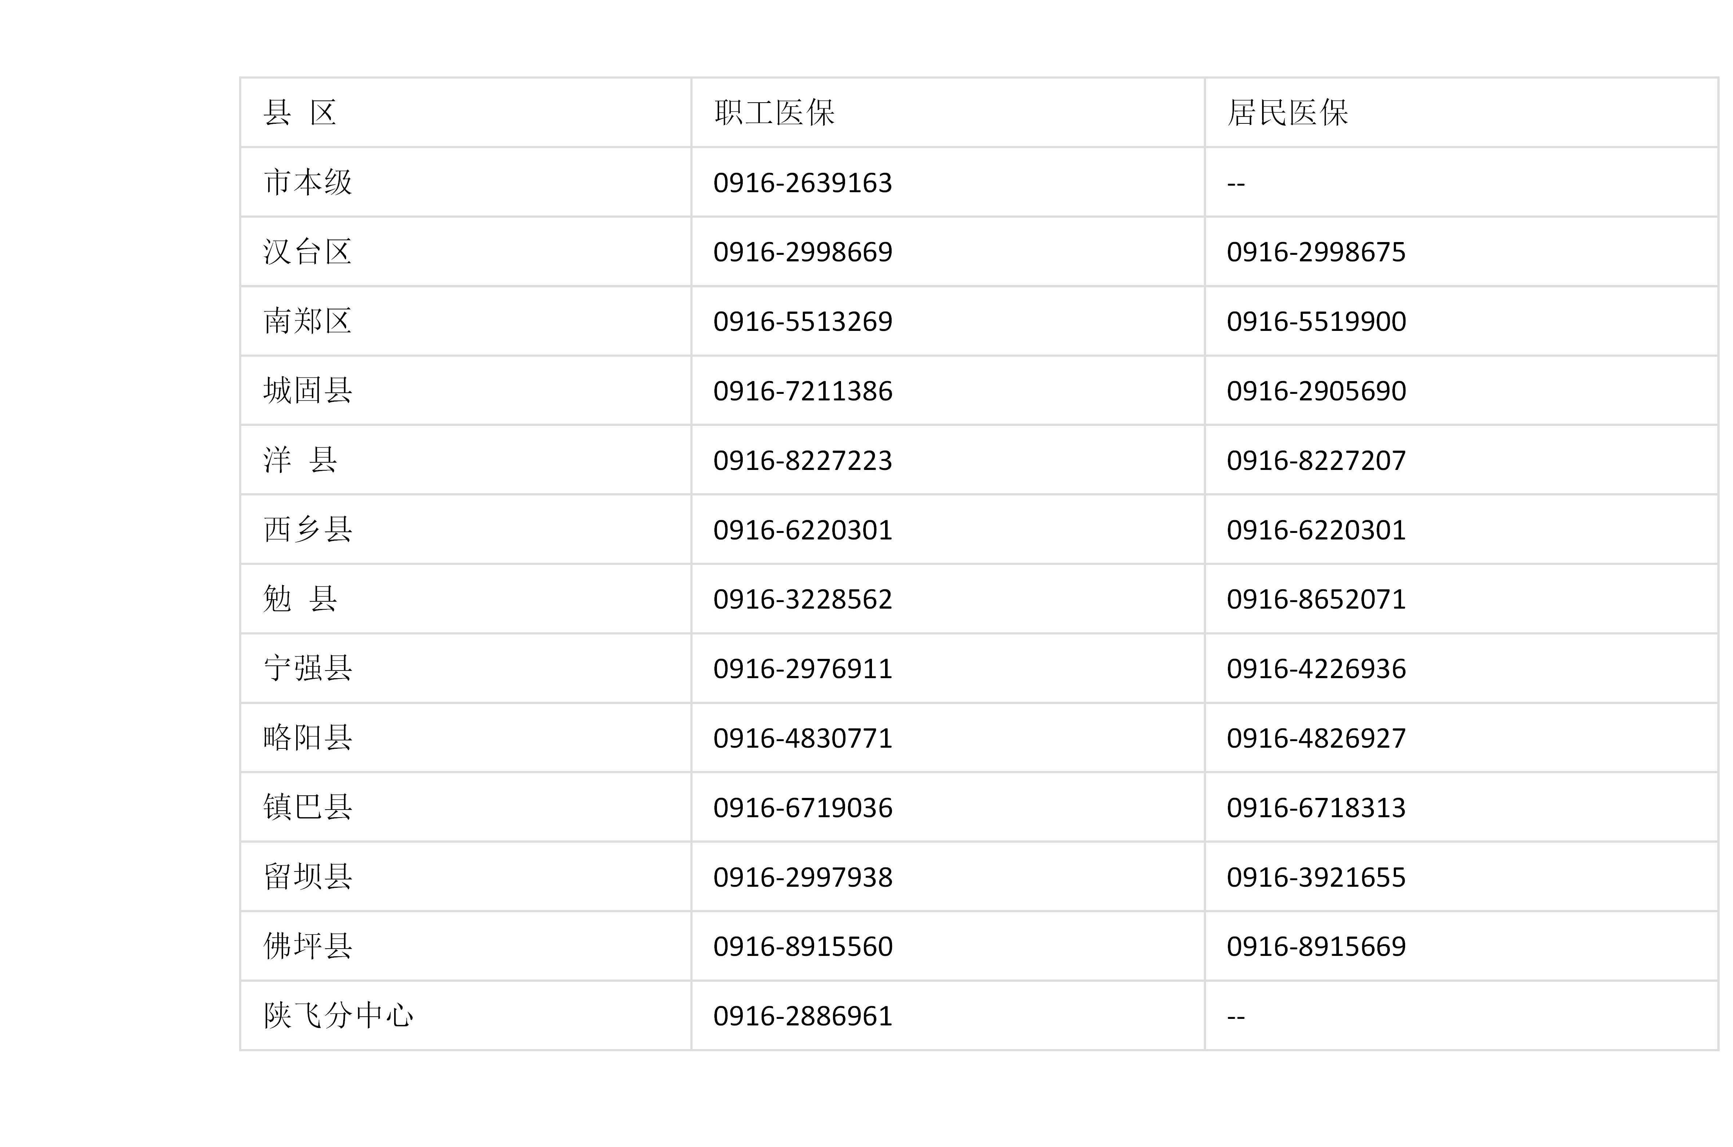Viewport: 1733px width, 1147px height.
Task: Select the 居民医保 header text
Action: coord(1288,112)
